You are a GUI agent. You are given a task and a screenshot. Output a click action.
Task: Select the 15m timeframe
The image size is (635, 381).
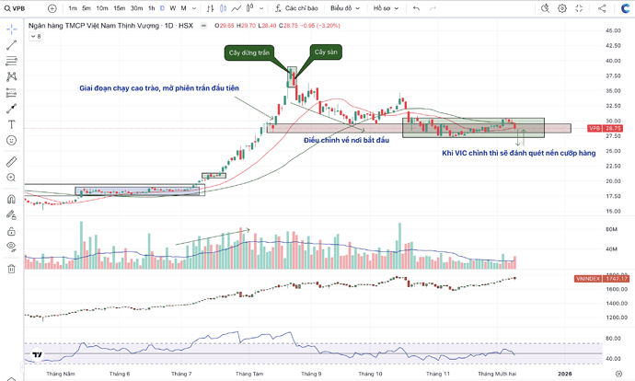(x=119, y=8)
